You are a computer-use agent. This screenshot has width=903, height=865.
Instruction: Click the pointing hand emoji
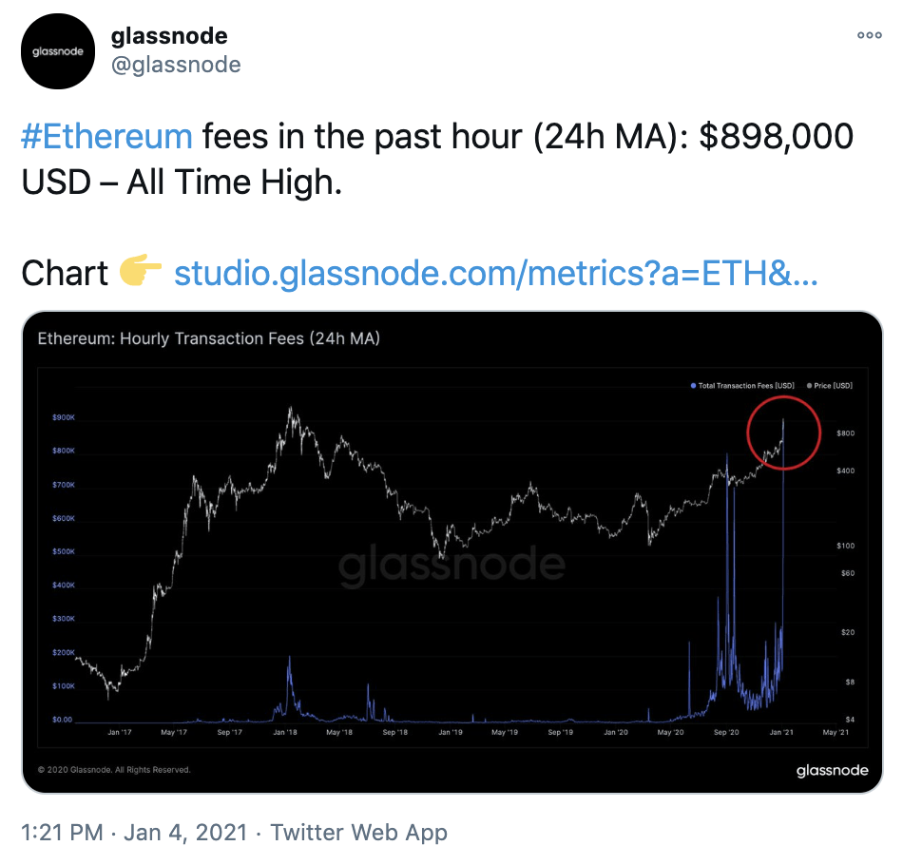pyautogui.click(x=140, y=270)
